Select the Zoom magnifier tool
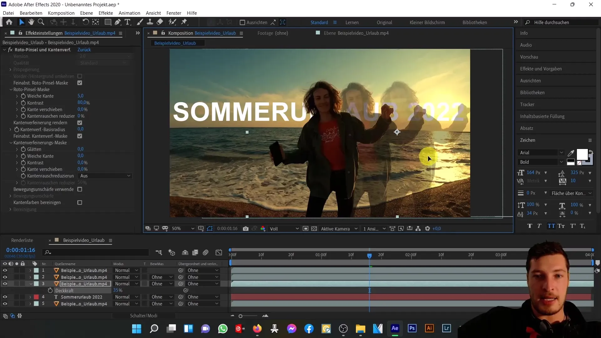 coord(41,22)
